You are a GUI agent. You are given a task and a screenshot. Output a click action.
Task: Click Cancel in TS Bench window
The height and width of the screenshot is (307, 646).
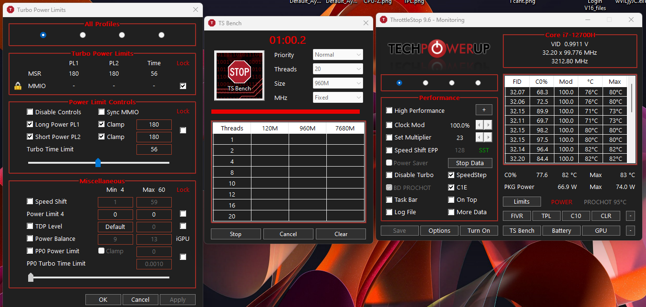[x=288, y=234]
